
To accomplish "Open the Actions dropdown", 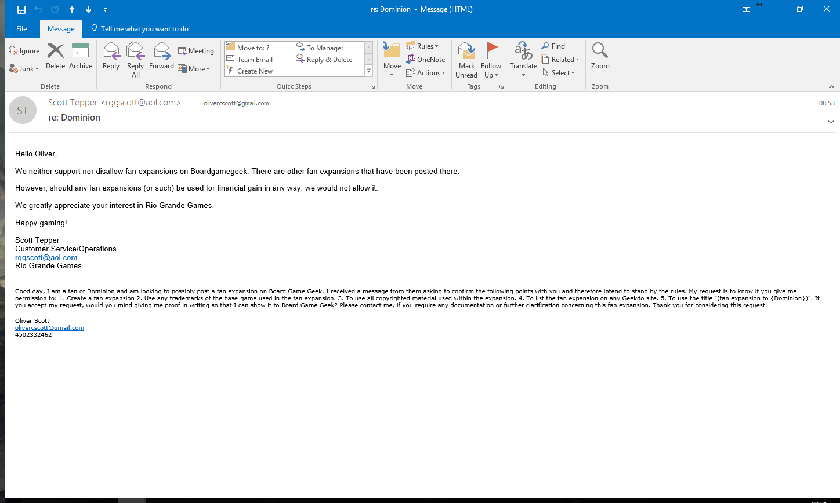I will point(426,73).
